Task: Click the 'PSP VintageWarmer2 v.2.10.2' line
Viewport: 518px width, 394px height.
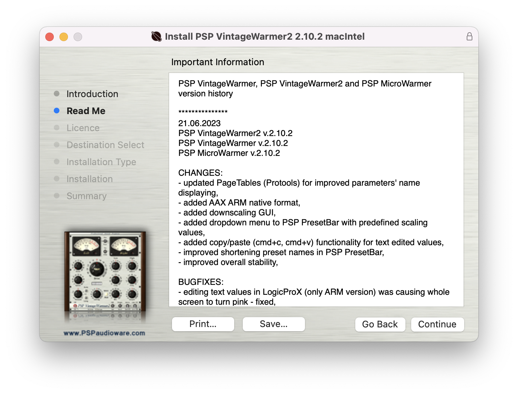Action: click(x=236, y=133)
